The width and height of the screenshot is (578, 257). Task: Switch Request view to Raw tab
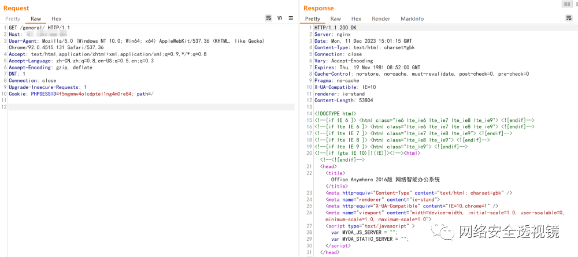coord(36,19)
